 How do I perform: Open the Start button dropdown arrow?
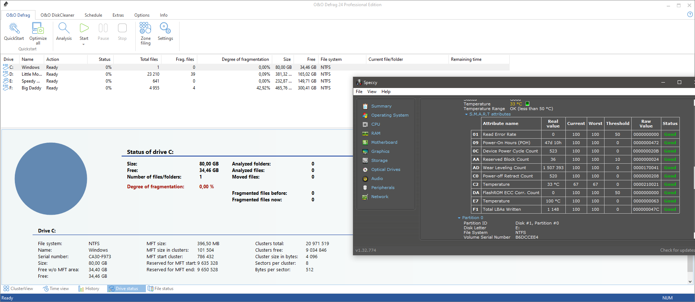[84, 45]
